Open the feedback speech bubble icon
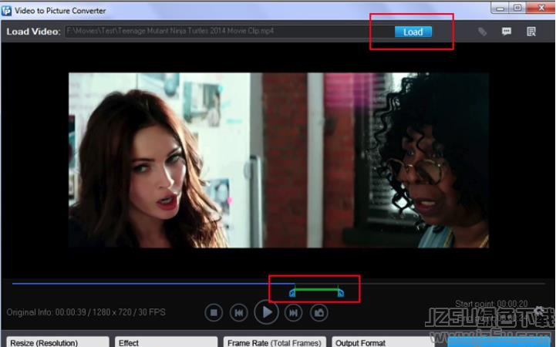556x347 pixels. point(507,32)
